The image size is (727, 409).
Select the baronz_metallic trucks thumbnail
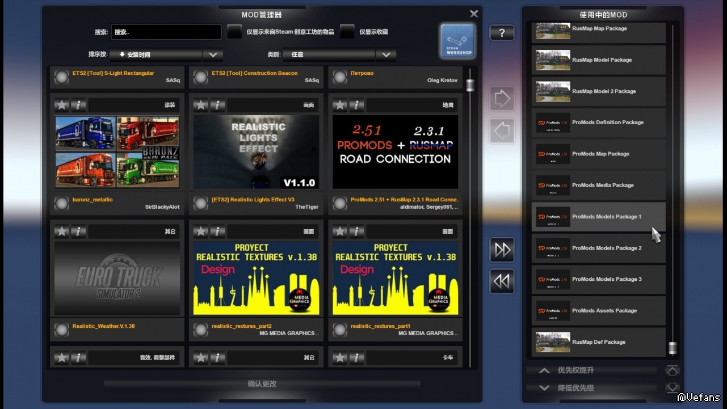[x=117, y=151]
